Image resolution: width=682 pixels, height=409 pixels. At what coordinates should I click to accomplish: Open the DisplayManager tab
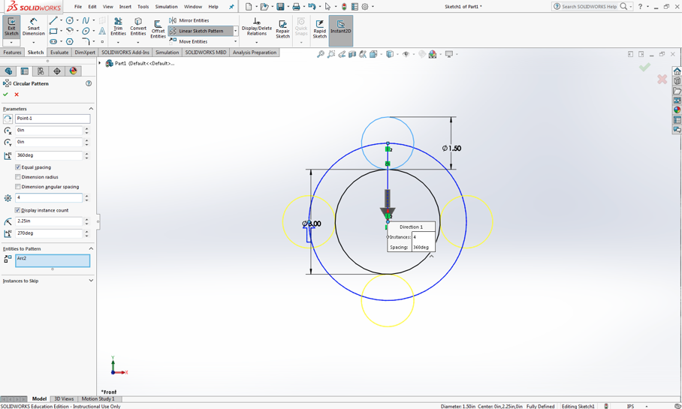[73, 71]
